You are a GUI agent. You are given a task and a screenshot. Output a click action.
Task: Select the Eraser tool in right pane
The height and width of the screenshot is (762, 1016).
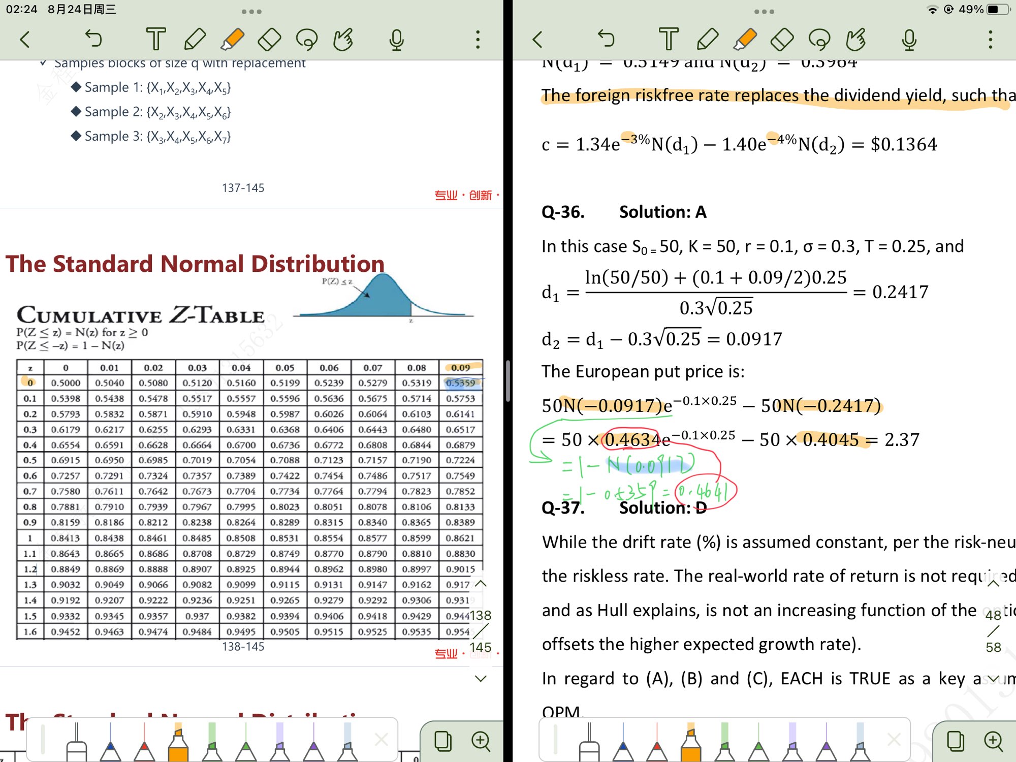coord(782,39)
